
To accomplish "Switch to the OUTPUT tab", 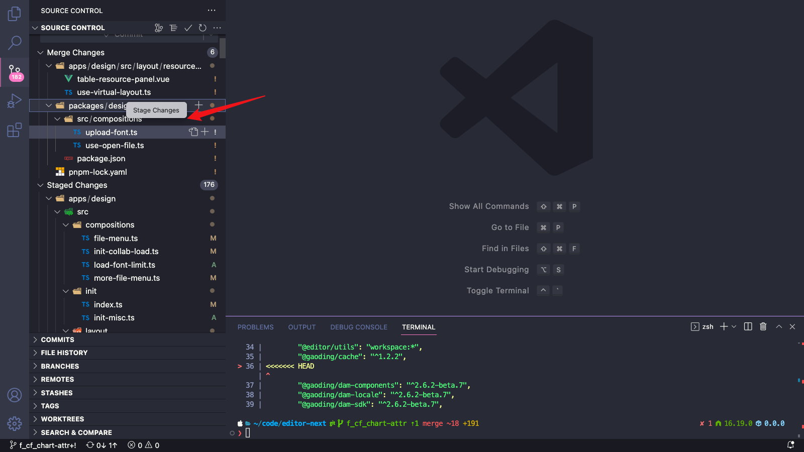I will 301,327.
